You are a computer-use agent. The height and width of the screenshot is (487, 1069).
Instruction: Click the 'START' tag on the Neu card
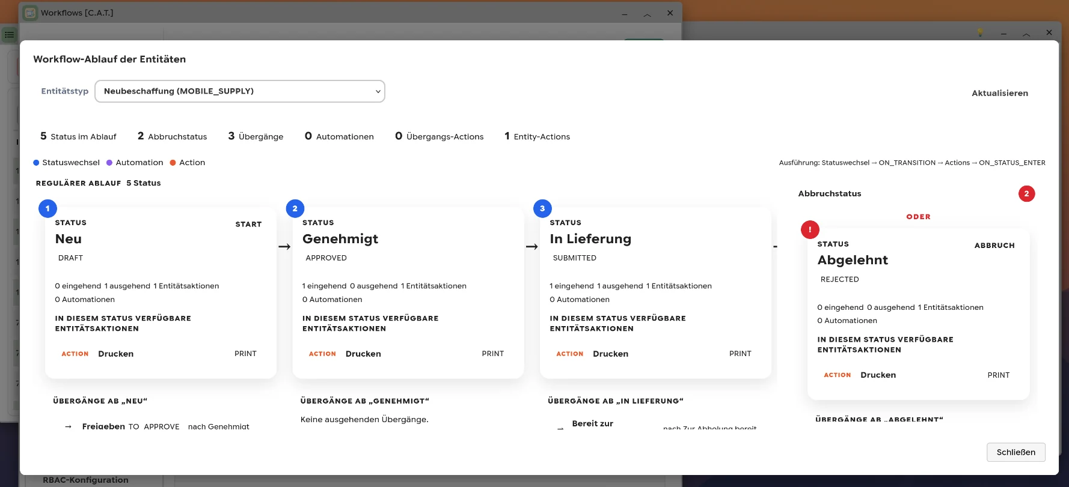tap(248, 224)
